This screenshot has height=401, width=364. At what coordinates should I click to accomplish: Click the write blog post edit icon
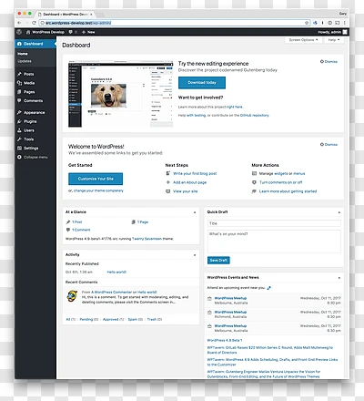pos(168,173)
